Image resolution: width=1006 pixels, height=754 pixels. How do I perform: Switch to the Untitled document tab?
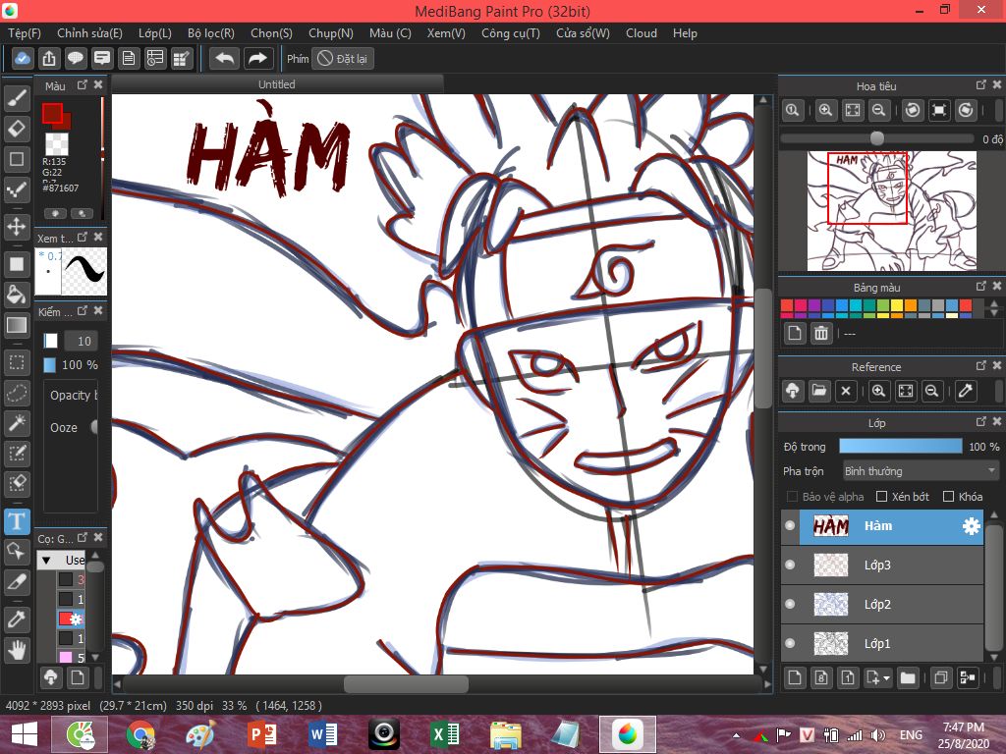(276, 84)
